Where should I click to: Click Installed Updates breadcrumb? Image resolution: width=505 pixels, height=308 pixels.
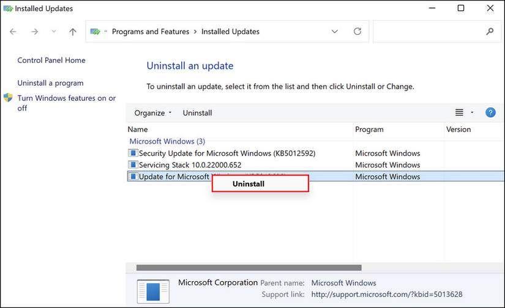pyautogui.click(x=230, y=32)
